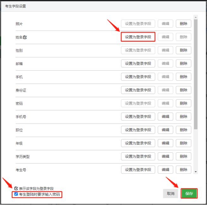Delete the 手机 field
Screen dimensions: 207x205
click(184, 77)
